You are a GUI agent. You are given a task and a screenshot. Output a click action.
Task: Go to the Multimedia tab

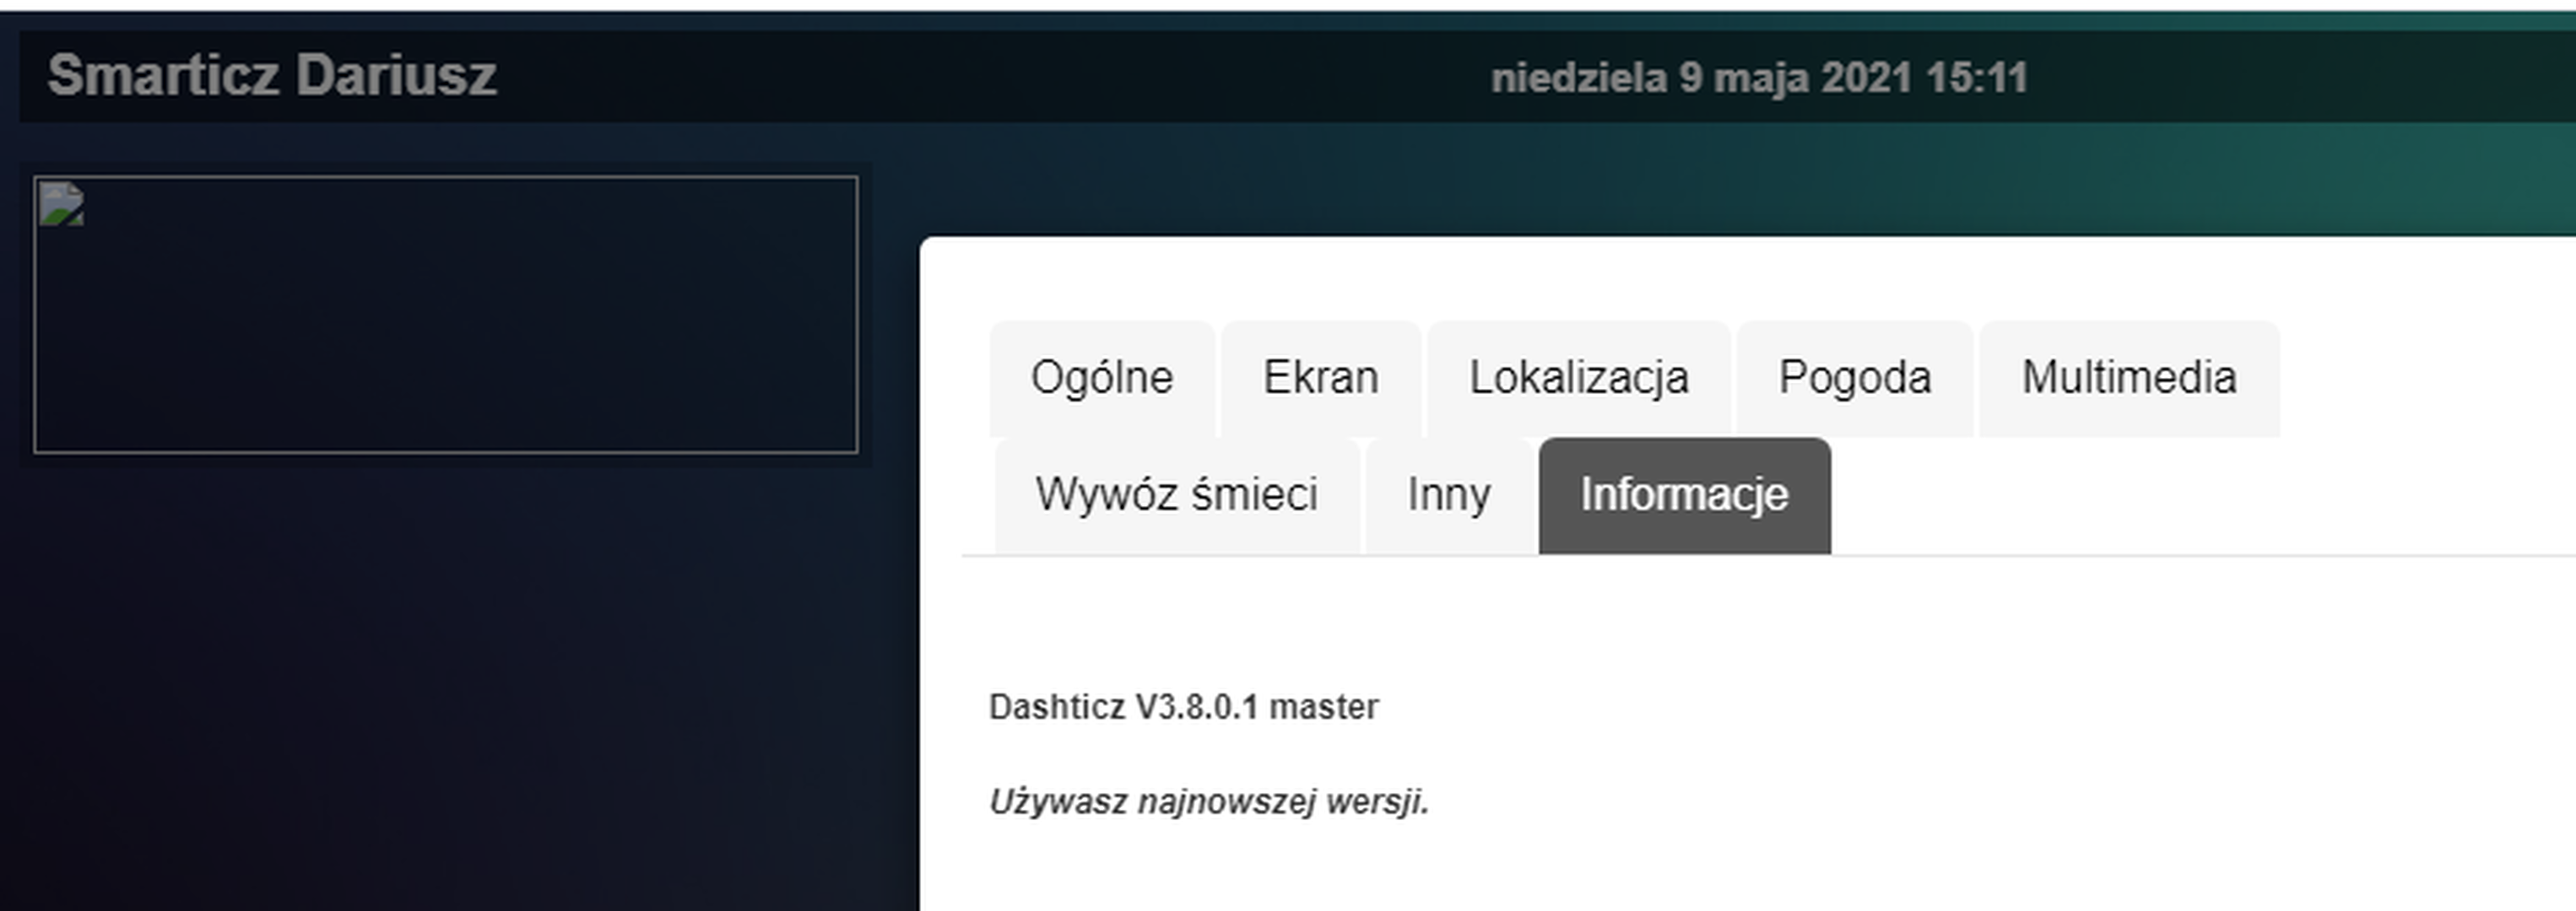(2129, 379)
